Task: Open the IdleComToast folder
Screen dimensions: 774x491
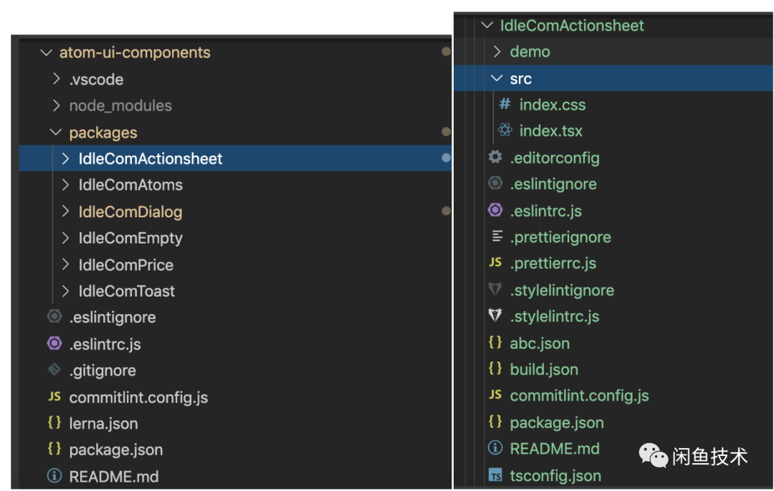Action: coord(127,291)
